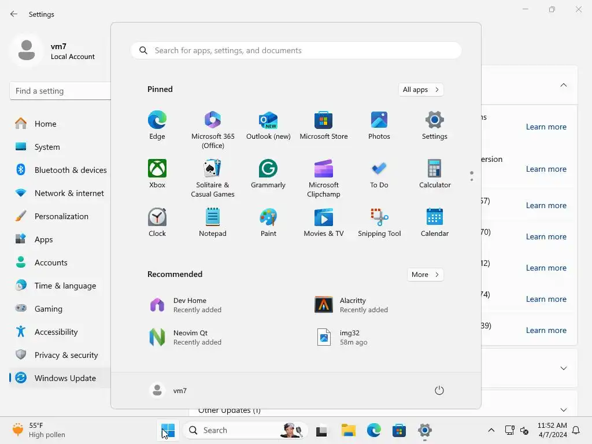The width and height of the screenshot is (592, 444).
Task: Open the notification bell in tray
Action: 576,430
